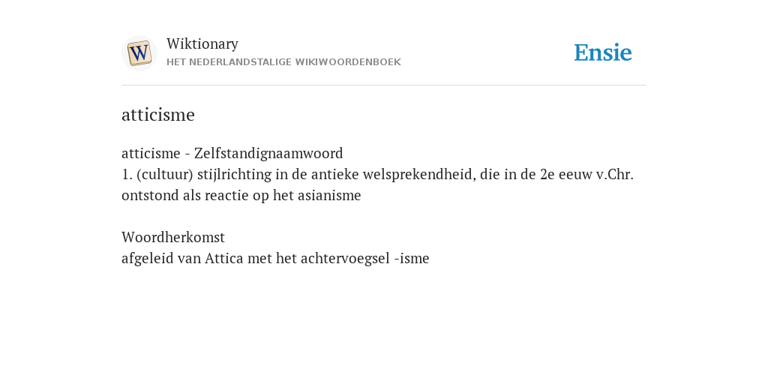Open the Ensie logo link
Screen dimensions: 768x384
tap(602, 52)
